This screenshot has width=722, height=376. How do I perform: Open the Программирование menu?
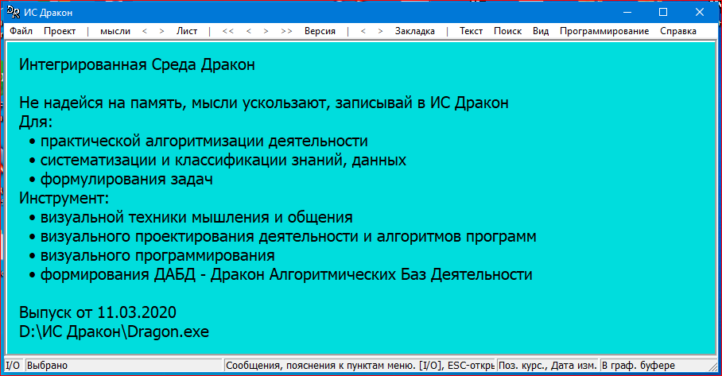[604, 31]
